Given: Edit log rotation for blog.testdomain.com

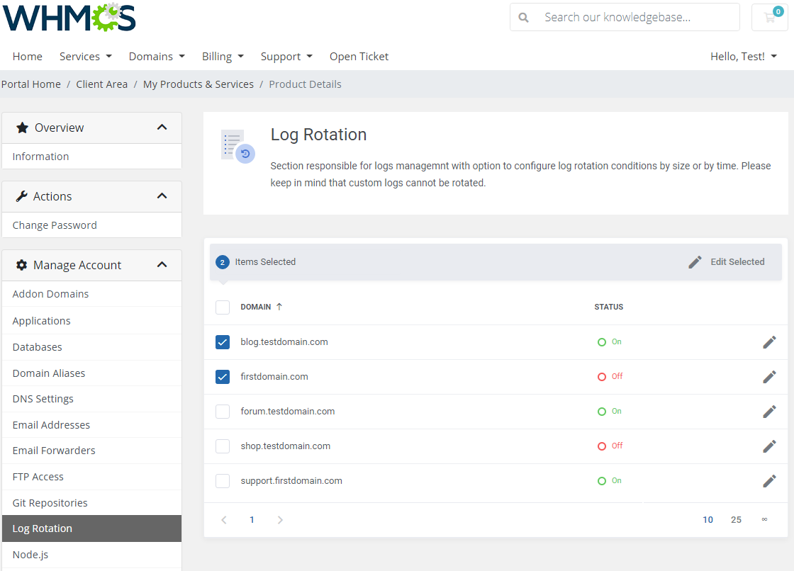Looking at the screenshot, I should (769, 342).
